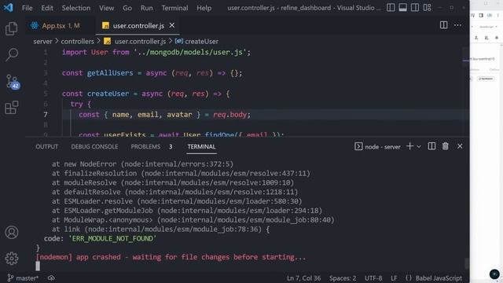Click user.controller.js breadcrumb segment
503x283 pixels.
point(140,42)
